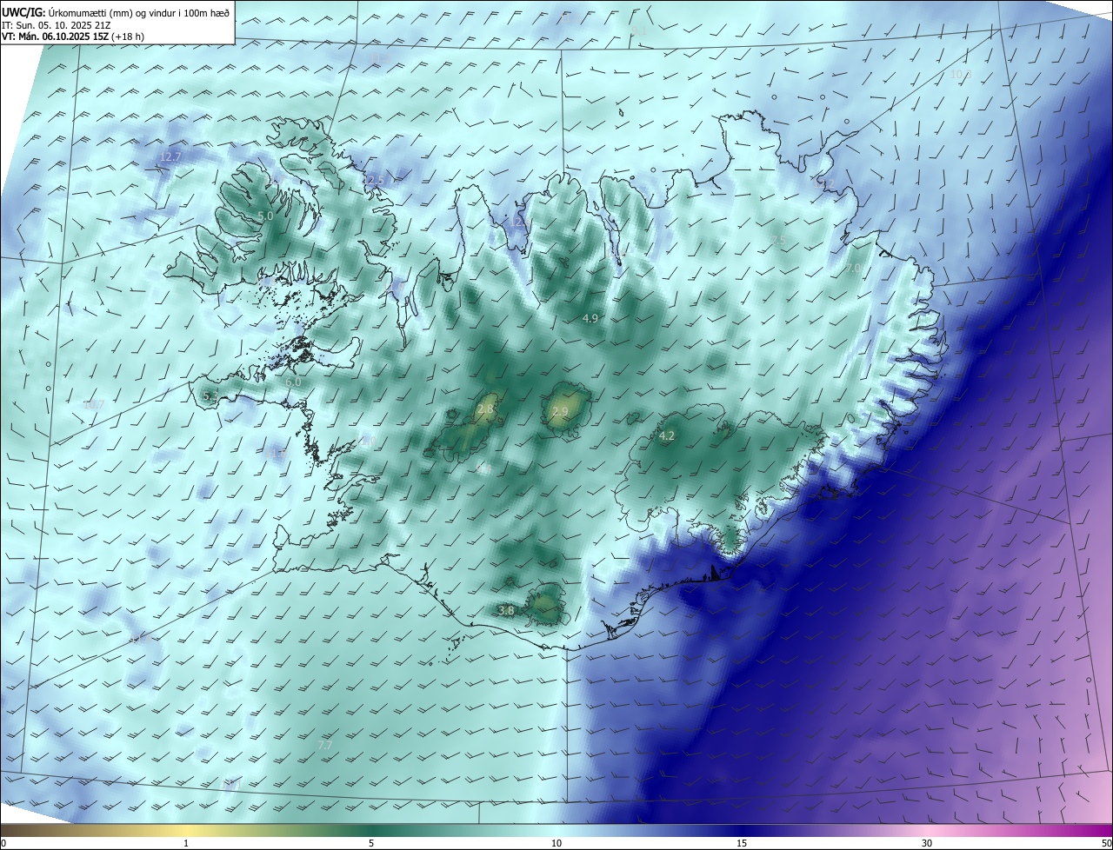Click the initial time "IT: Sun. 05. 10. 2025 21Z"
This screenshot has width=1113, height=850.
tap(56, 25)
